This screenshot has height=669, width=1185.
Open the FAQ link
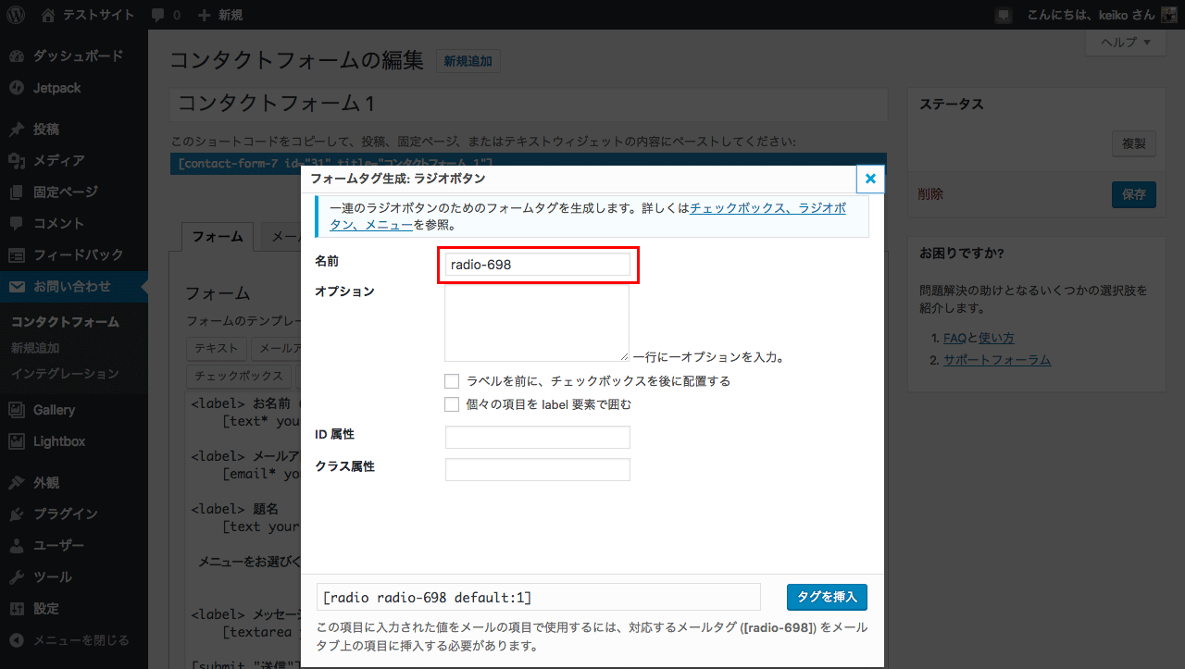954,338
